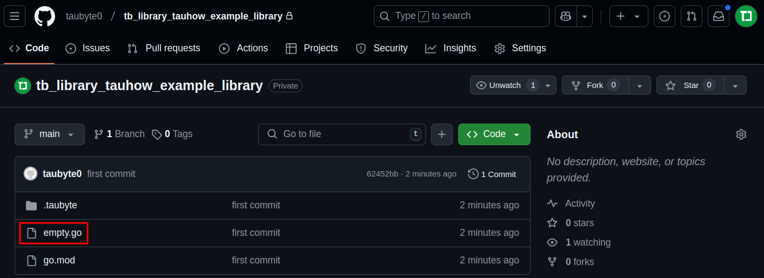Screen dimensions: 764x278
Task: Open pull requests icon in header
Action: [x=692, y=16]
